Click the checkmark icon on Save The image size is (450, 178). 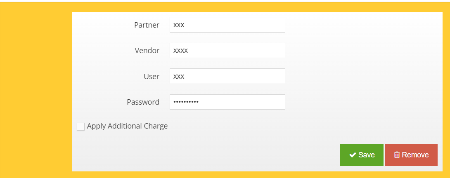[x=353, y=155]
